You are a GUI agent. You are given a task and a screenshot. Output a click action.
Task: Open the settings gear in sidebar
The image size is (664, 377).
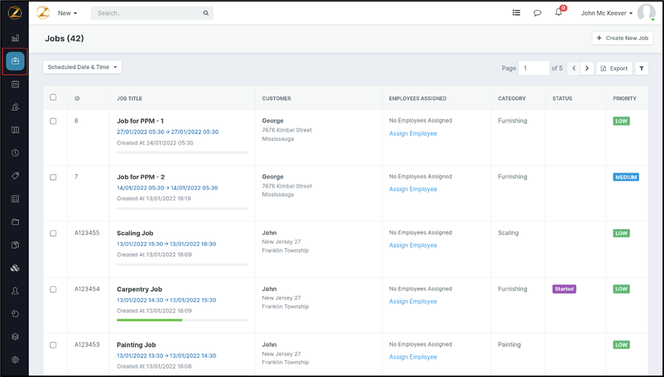point(15,359)
